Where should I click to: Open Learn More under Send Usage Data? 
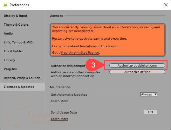[60, 119]
